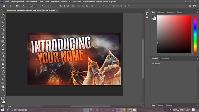Viewport: 199px width, 112px height.
Task: Swap foreground and background colors
Action: [4, 98]
